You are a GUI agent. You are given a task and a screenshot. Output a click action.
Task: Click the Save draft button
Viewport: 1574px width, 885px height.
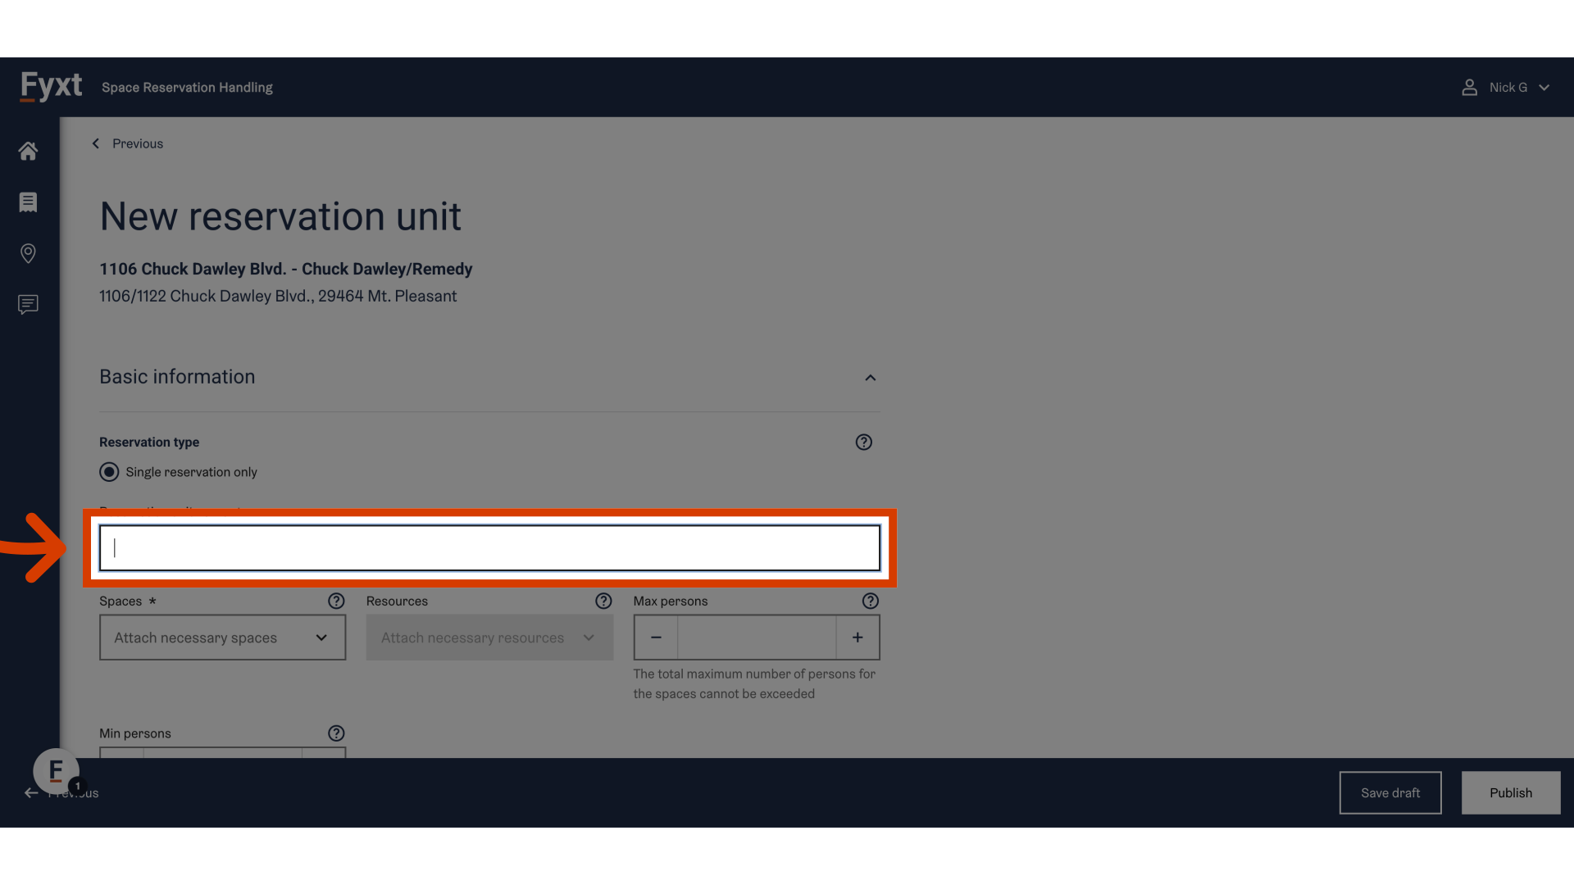click(x=1390, y=792)
